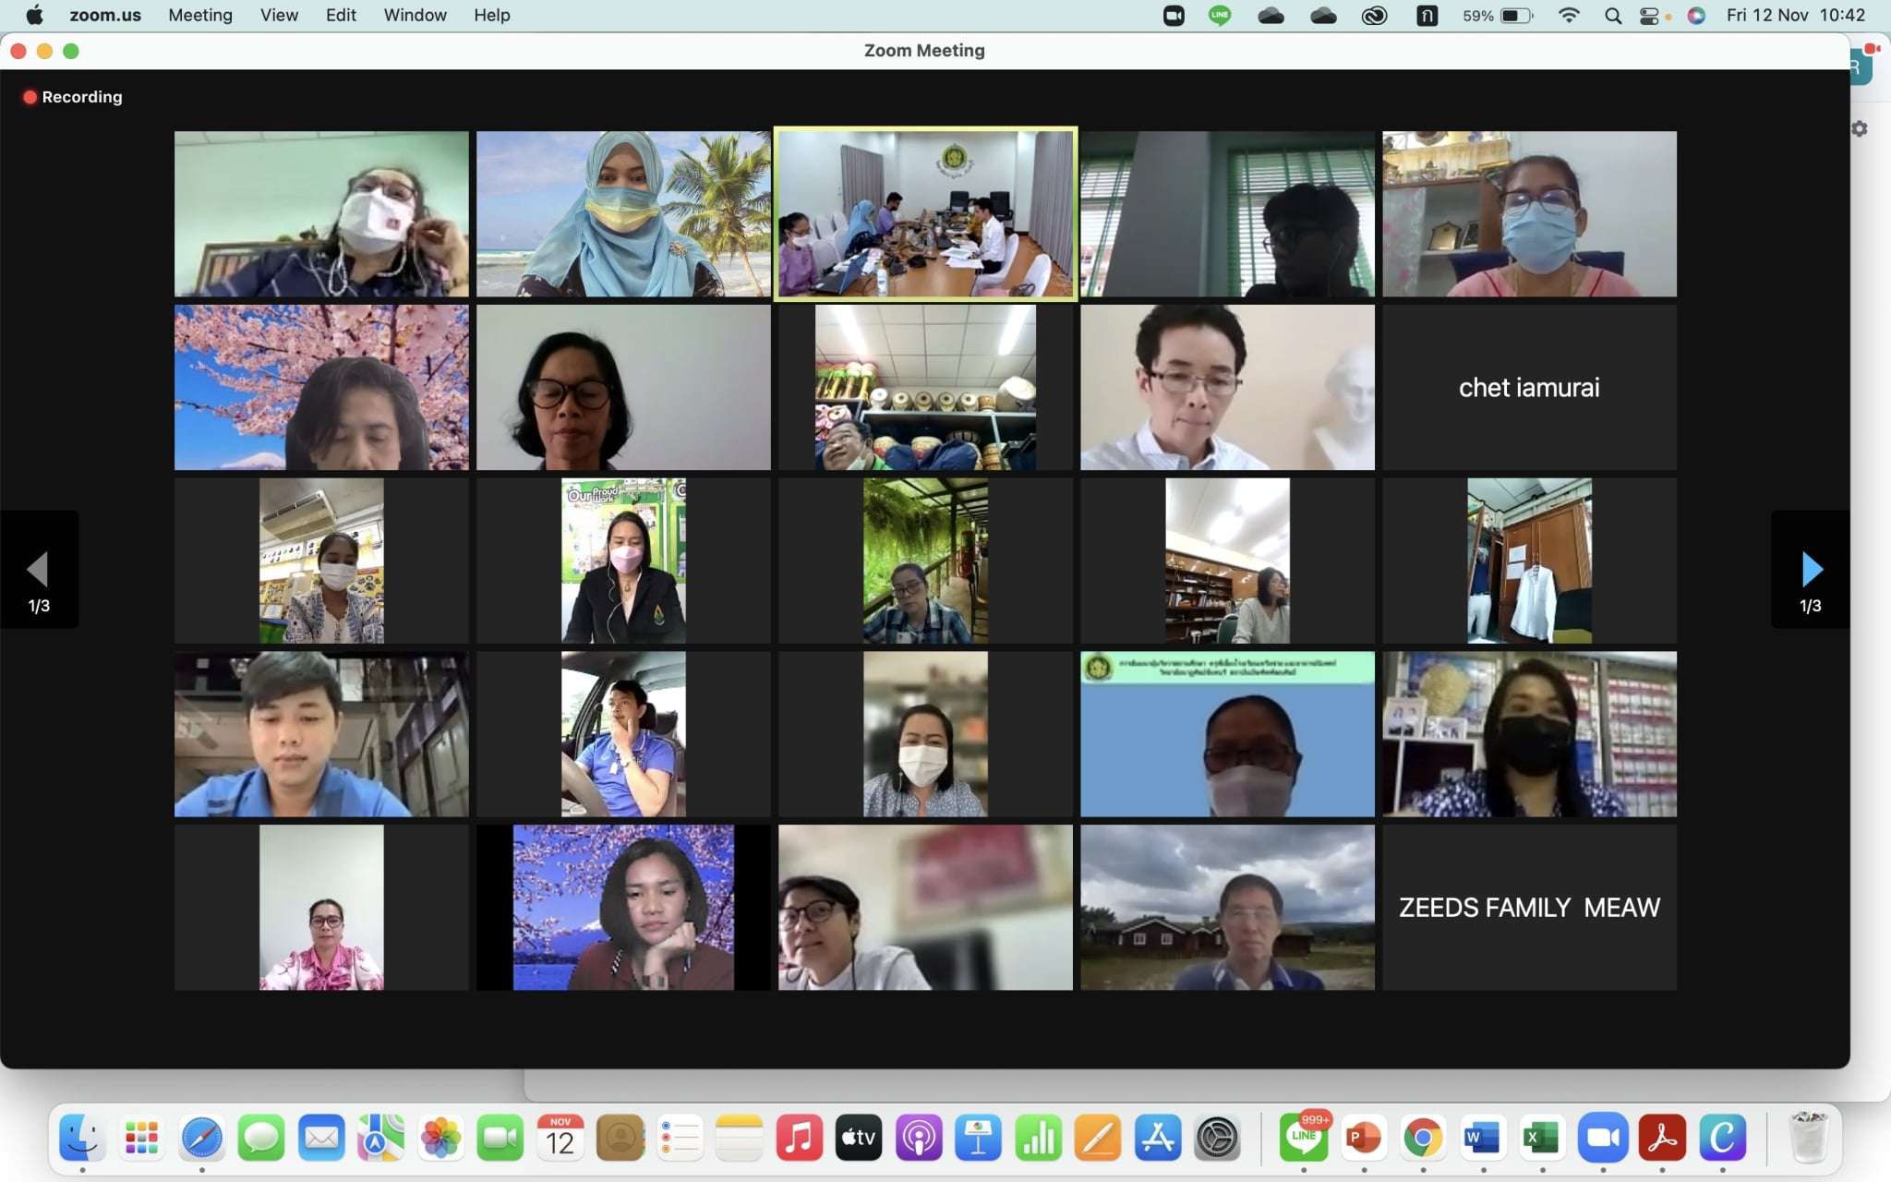Open Spotlight search magnifier icon
This screenshot has height=1182, width=1891.
point(1613,16)
